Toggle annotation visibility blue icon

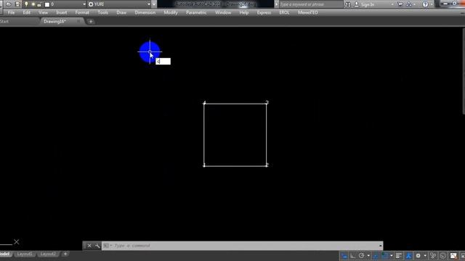pyautogui.click(x=408, y=256)
